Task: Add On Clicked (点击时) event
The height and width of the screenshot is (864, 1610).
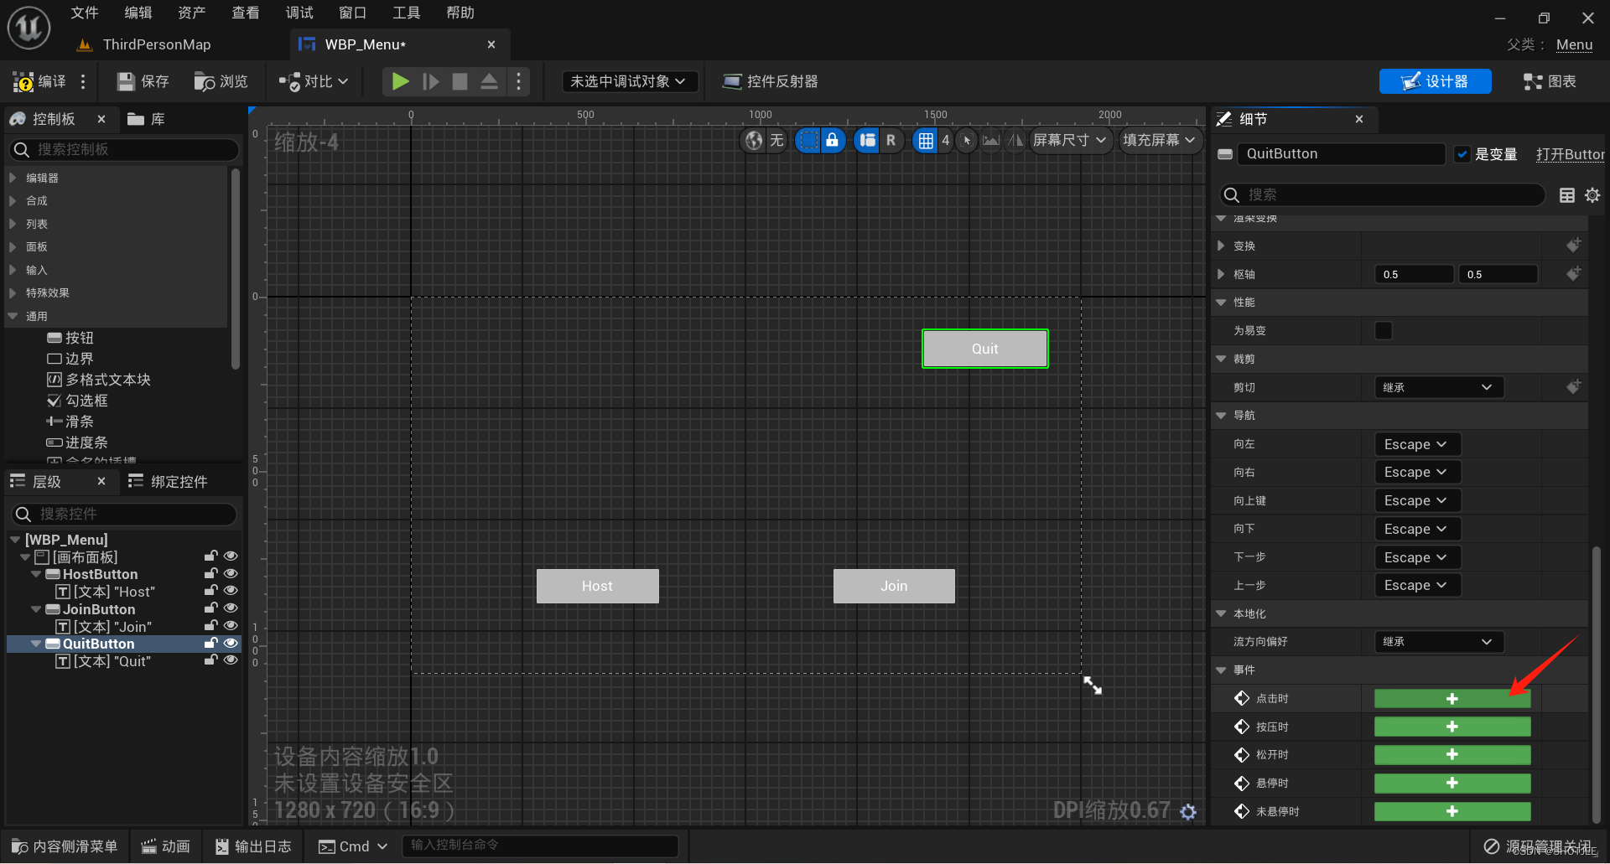Action: click(x=1452, y=699)
